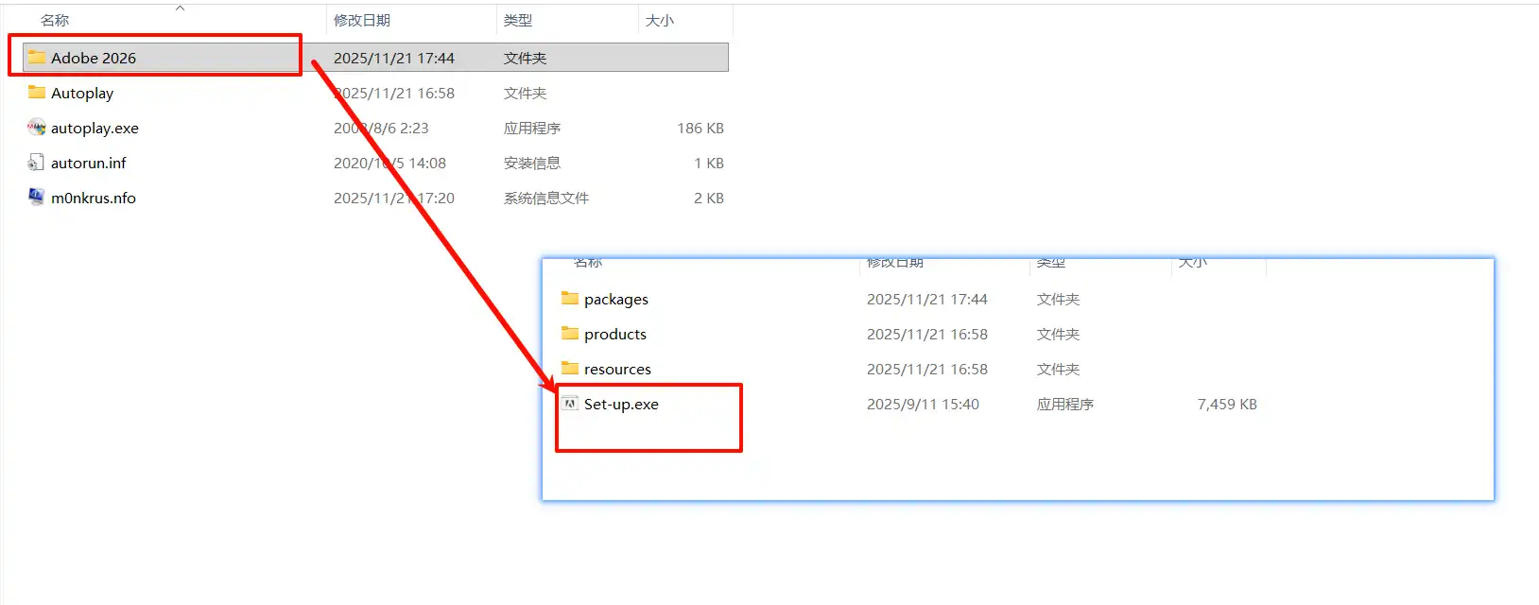Select the file name autoplay.exe
The width and height of the screenshot is (1539, 605).
pyautogui.click(x=95, y=128)
